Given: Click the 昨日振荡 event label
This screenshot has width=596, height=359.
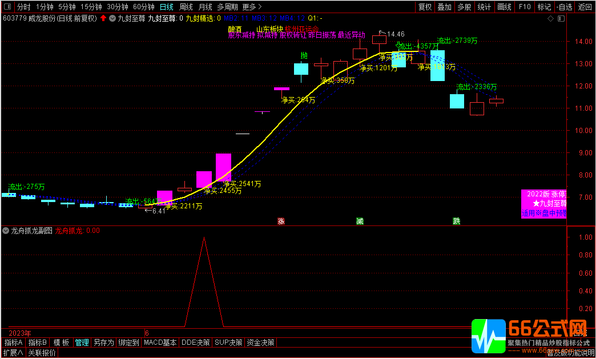Looking at the screenshot, I should pos(323,35).
